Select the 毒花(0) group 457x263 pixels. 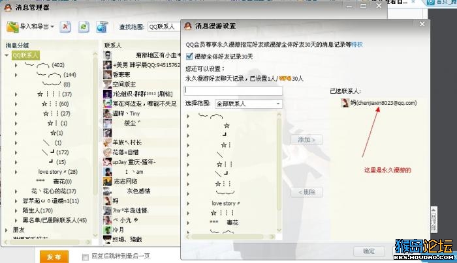[54, 182]
